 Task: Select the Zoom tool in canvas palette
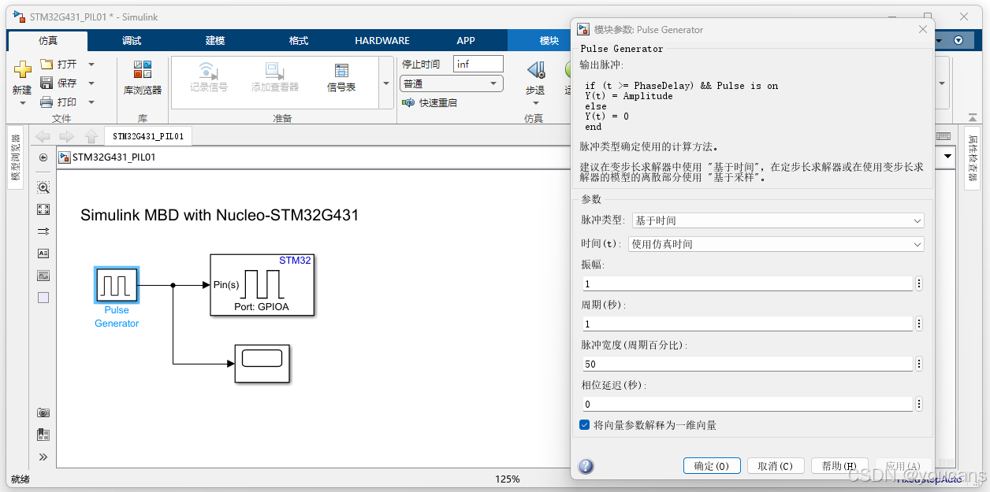[x=43, y=187]
